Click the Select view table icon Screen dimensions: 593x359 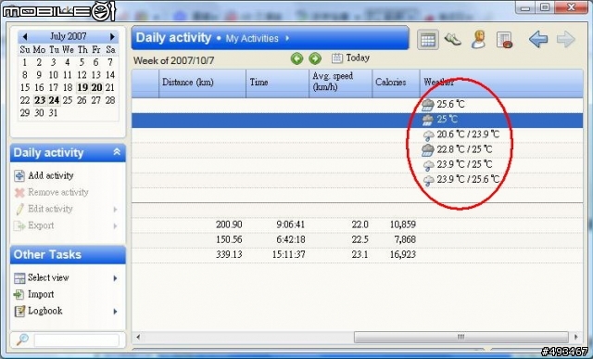coord(19,278)
